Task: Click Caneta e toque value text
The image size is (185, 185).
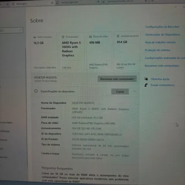Action: coord(100,156)
